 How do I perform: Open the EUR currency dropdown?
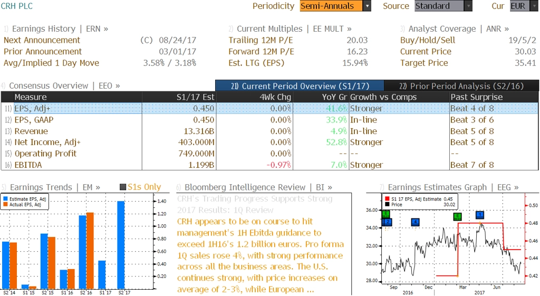[524, 6]
